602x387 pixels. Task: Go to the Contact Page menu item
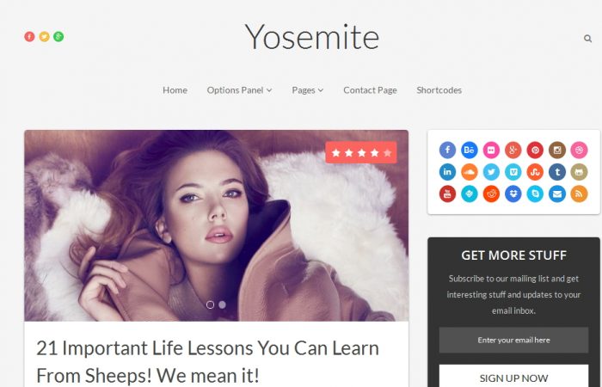[370, 90]
